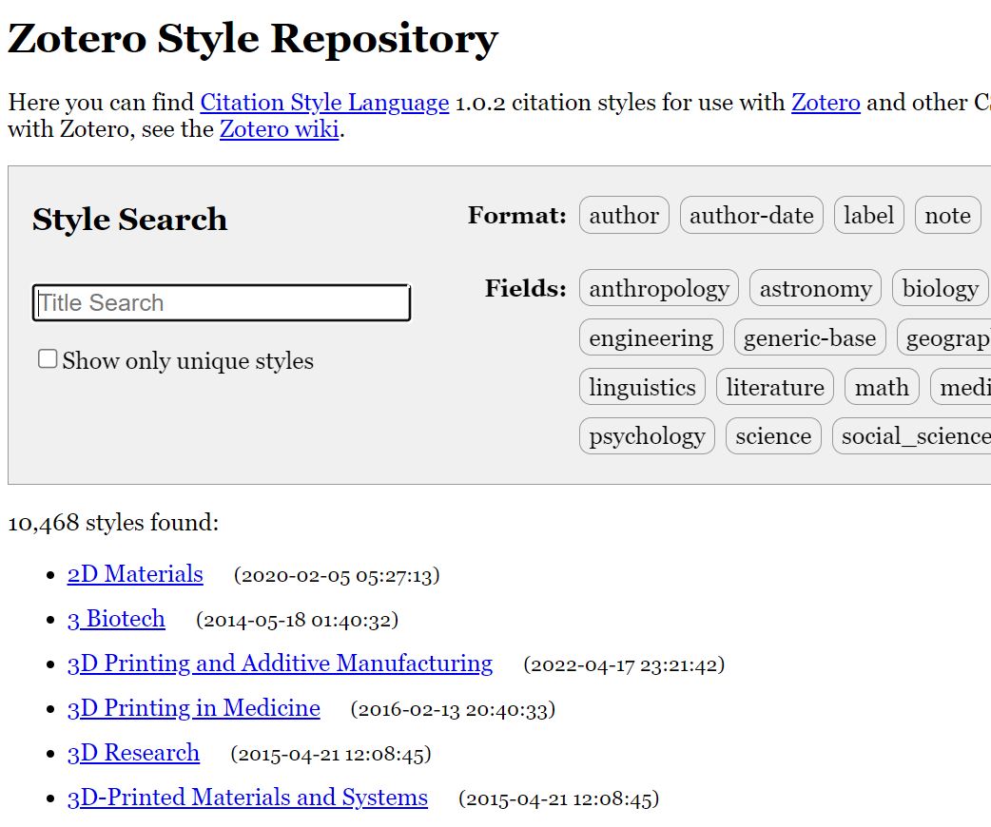Filter styles by anthropology field
The image size is (991, 827).
(658, 288)
